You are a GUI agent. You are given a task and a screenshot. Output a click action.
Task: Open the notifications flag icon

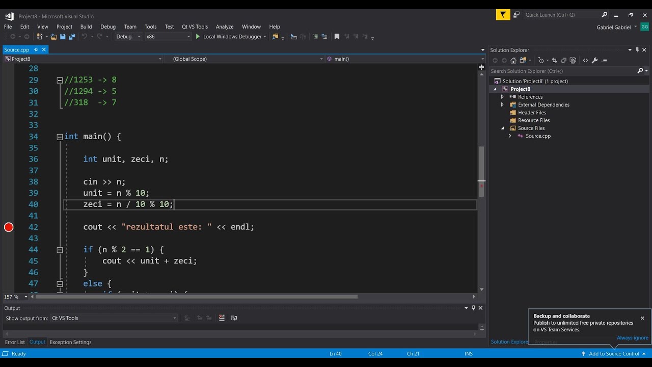(x=503, y=15)
